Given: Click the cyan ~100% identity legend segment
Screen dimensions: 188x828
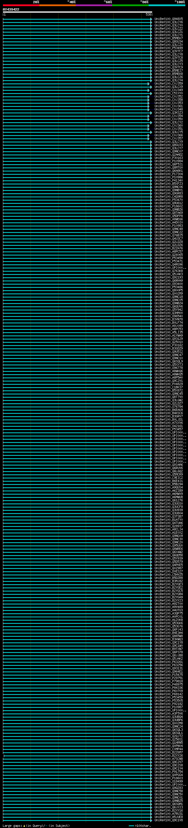Looking at the screenshot, I should coord(167,5).
